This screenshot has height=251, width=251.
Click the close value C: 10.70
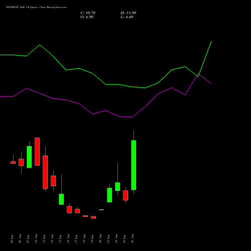click(x=88, y=13)
